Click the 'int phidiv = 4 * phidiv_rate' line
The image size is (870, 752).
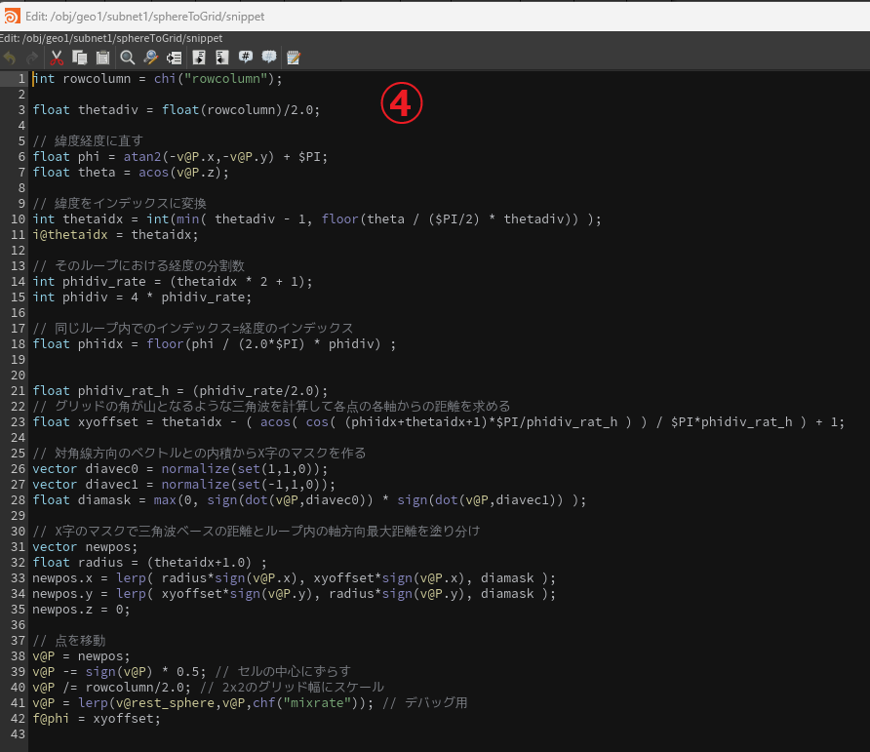(x=142, y=297)
